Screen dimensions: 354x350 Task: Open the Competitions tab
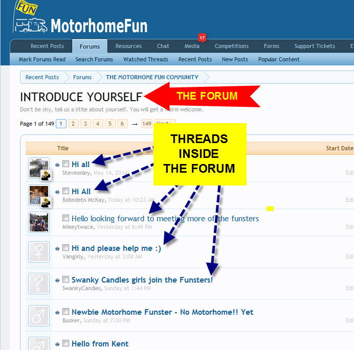click(232, 46)
